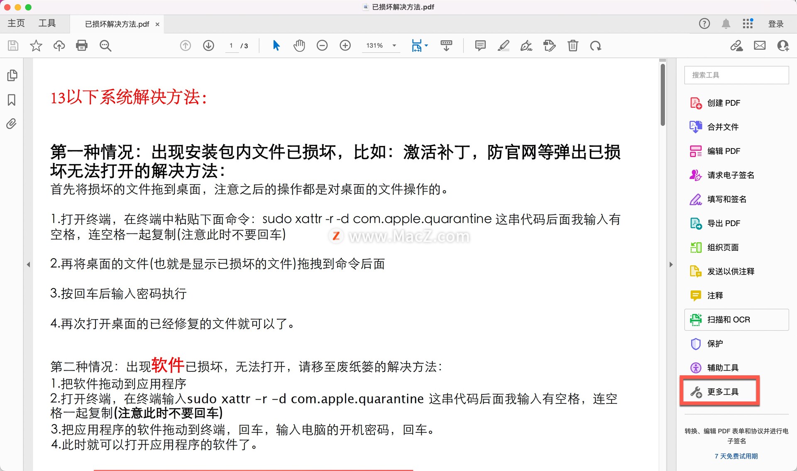Open the attachments paperclip panel
This screenshot has height=471, width=797.
[12, 124]
